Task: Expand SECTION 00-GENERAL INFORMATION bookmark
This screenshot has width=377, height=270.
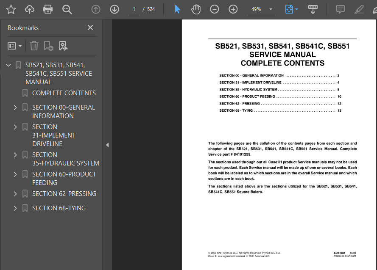Action: (x=15, y=107)
